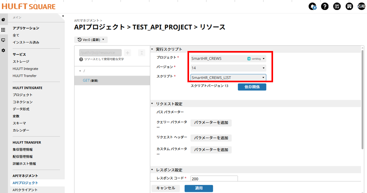Viewport: 367px width, 193px height.
Task: Add a リクエスト ヘッダー parameter
Action: coord(211,138)
